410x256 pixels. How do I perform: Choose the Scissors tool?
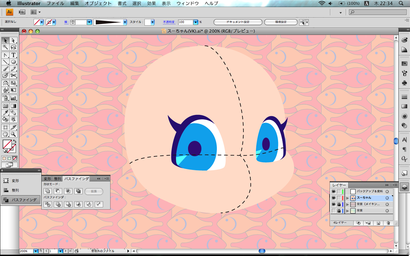click(13, 75)
